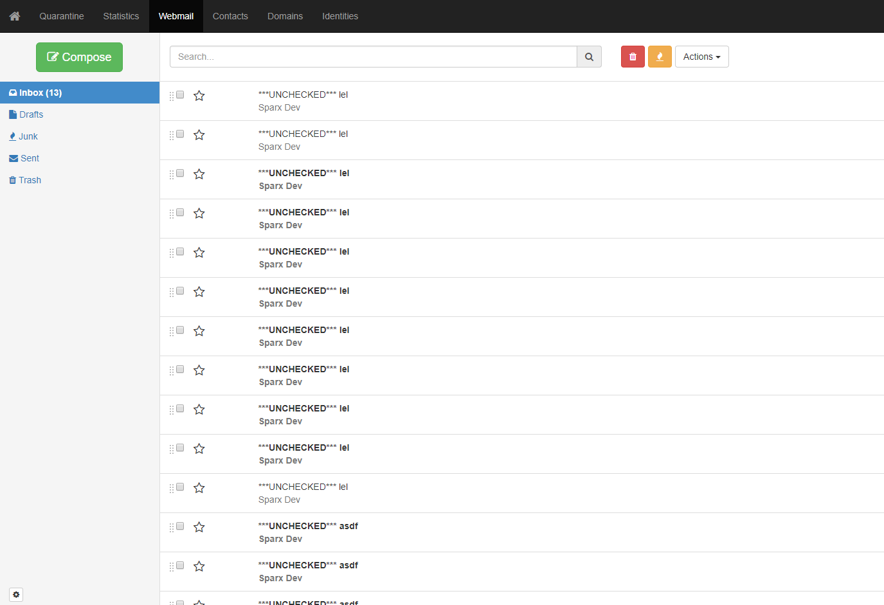Image resolution: width=884 pixels, height=605 pixels.
Task: Switch to the Quarantine tab
Action: coord(61,16)
